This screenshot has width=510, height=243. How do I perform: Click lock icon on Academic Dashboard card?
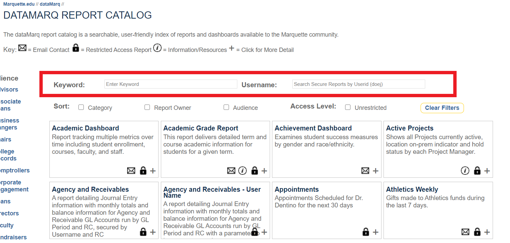pyautogui.click(x=143, y=171)
